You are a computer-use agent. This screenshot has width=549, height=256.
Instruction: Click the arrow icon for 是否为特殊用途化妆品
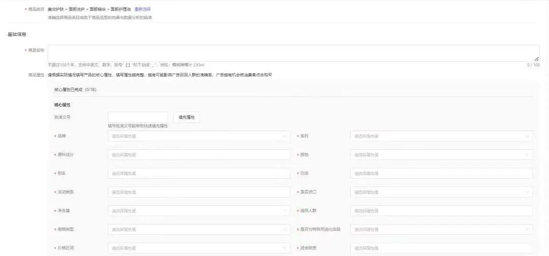click(528, 230)
